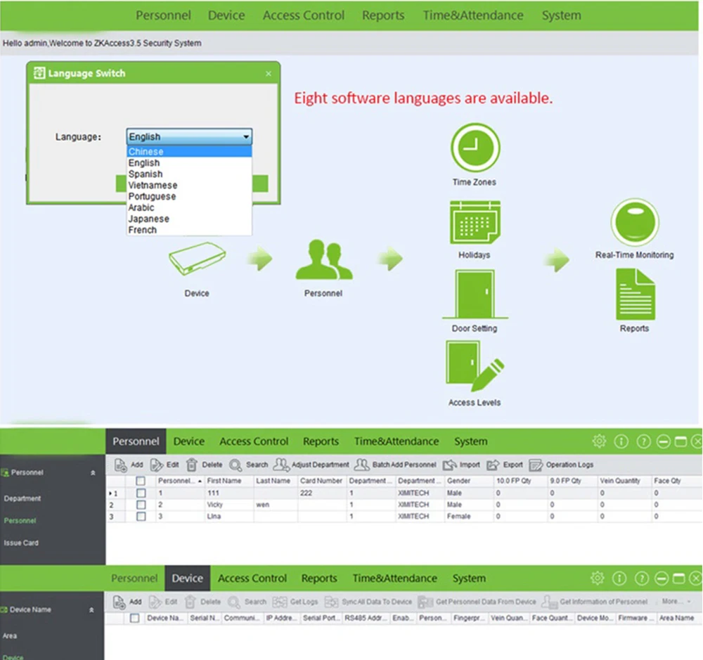Open Time&Attendance in the top bar

tap(473, 15)
